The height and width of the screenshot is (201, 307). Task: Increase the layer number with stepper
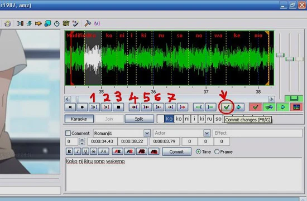(x=82, y=139)
